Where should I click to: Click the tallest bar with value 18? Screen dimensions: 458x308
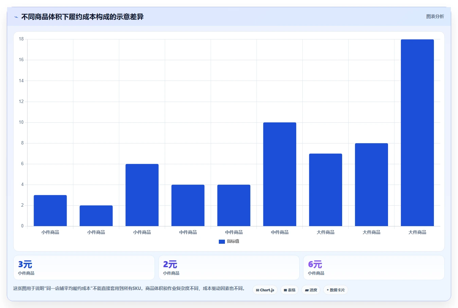click(417, 133)
